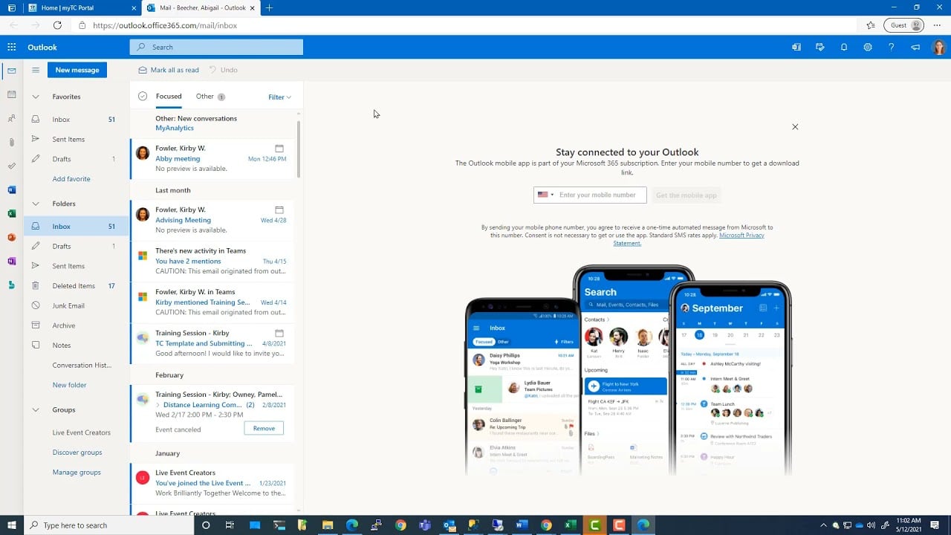
Task: Open the browser settings and more menu
Action: pos(936,25)
